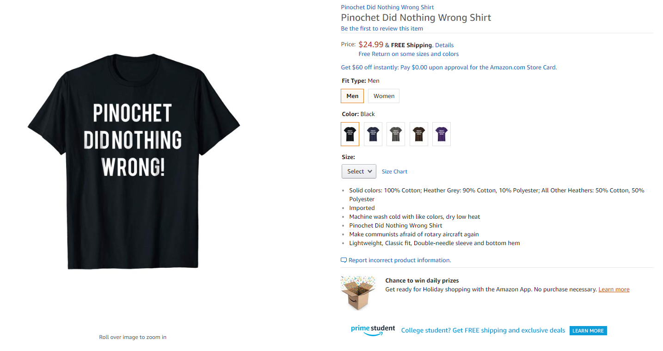Image resolution: width=663 pixels, height=351 pixels.
Task: Click Free Return on some sizes and colors
Action: pos(409,54)
